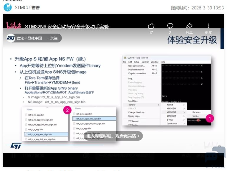Click the highlighted rot_tz_ns_app_enc_sign.bin file

(x=94, y=119)
